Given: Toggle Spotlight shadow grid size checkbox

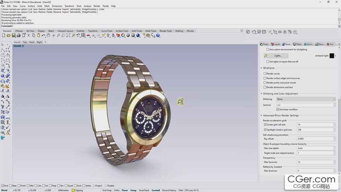Looking at the screenshot, I should [x=265, y=130].
